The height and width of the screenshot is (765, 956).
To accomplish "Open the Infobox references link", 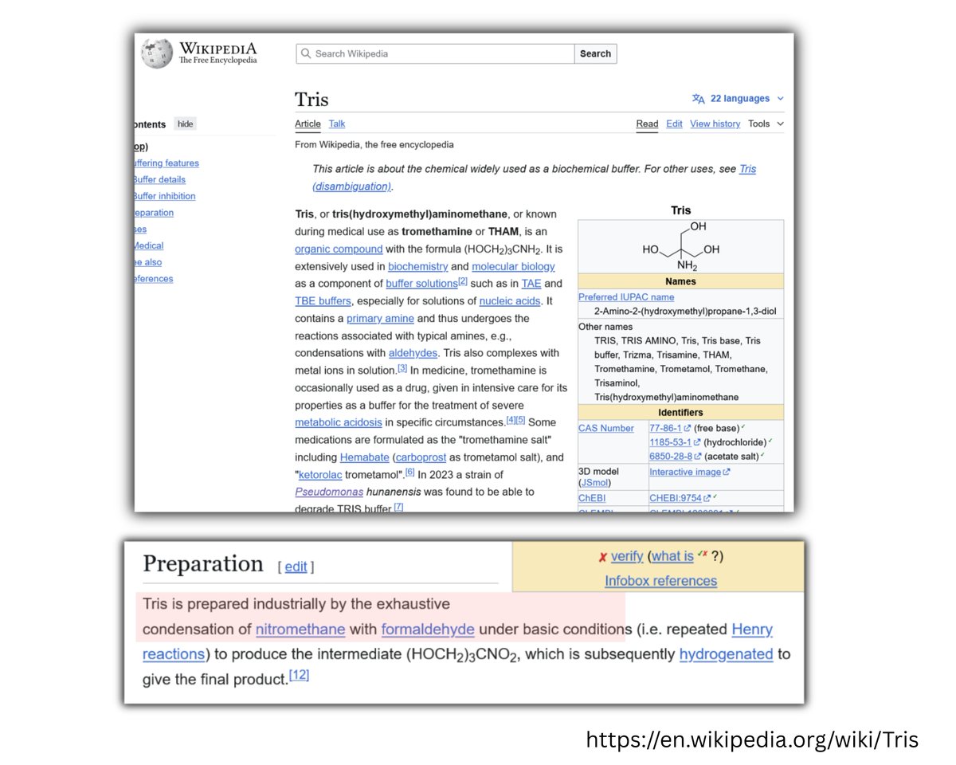I will tap(660, 580).
